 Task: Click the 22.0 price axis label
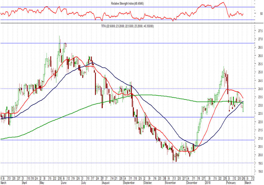260,122
